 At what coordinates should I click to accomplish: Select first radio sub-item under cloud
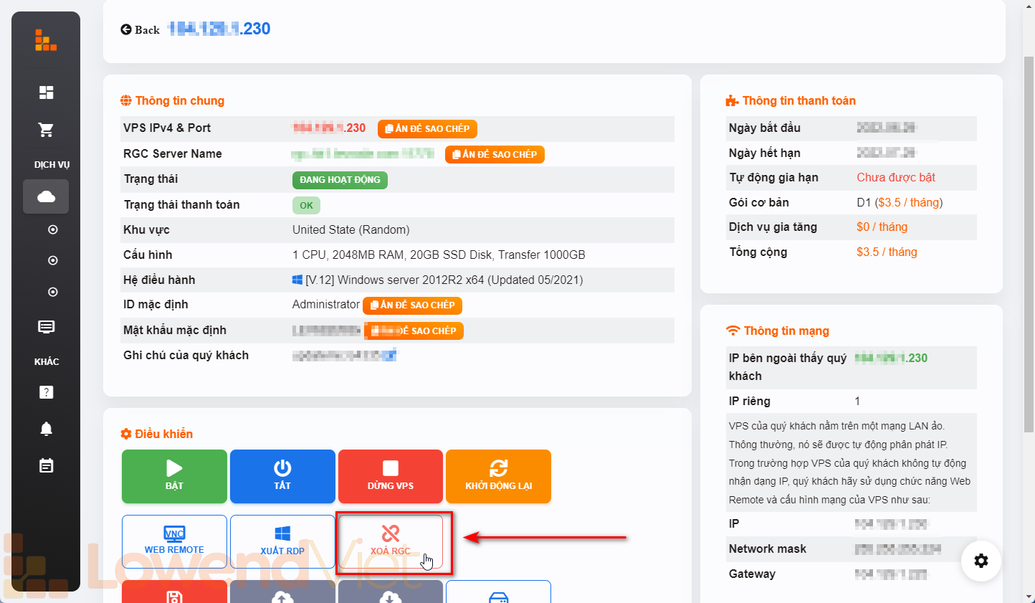[x=52, y=230]
